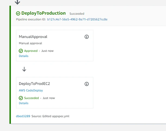Click the Succeeded label next to stage title
This screenshot has width=166, height=131.
77,14
